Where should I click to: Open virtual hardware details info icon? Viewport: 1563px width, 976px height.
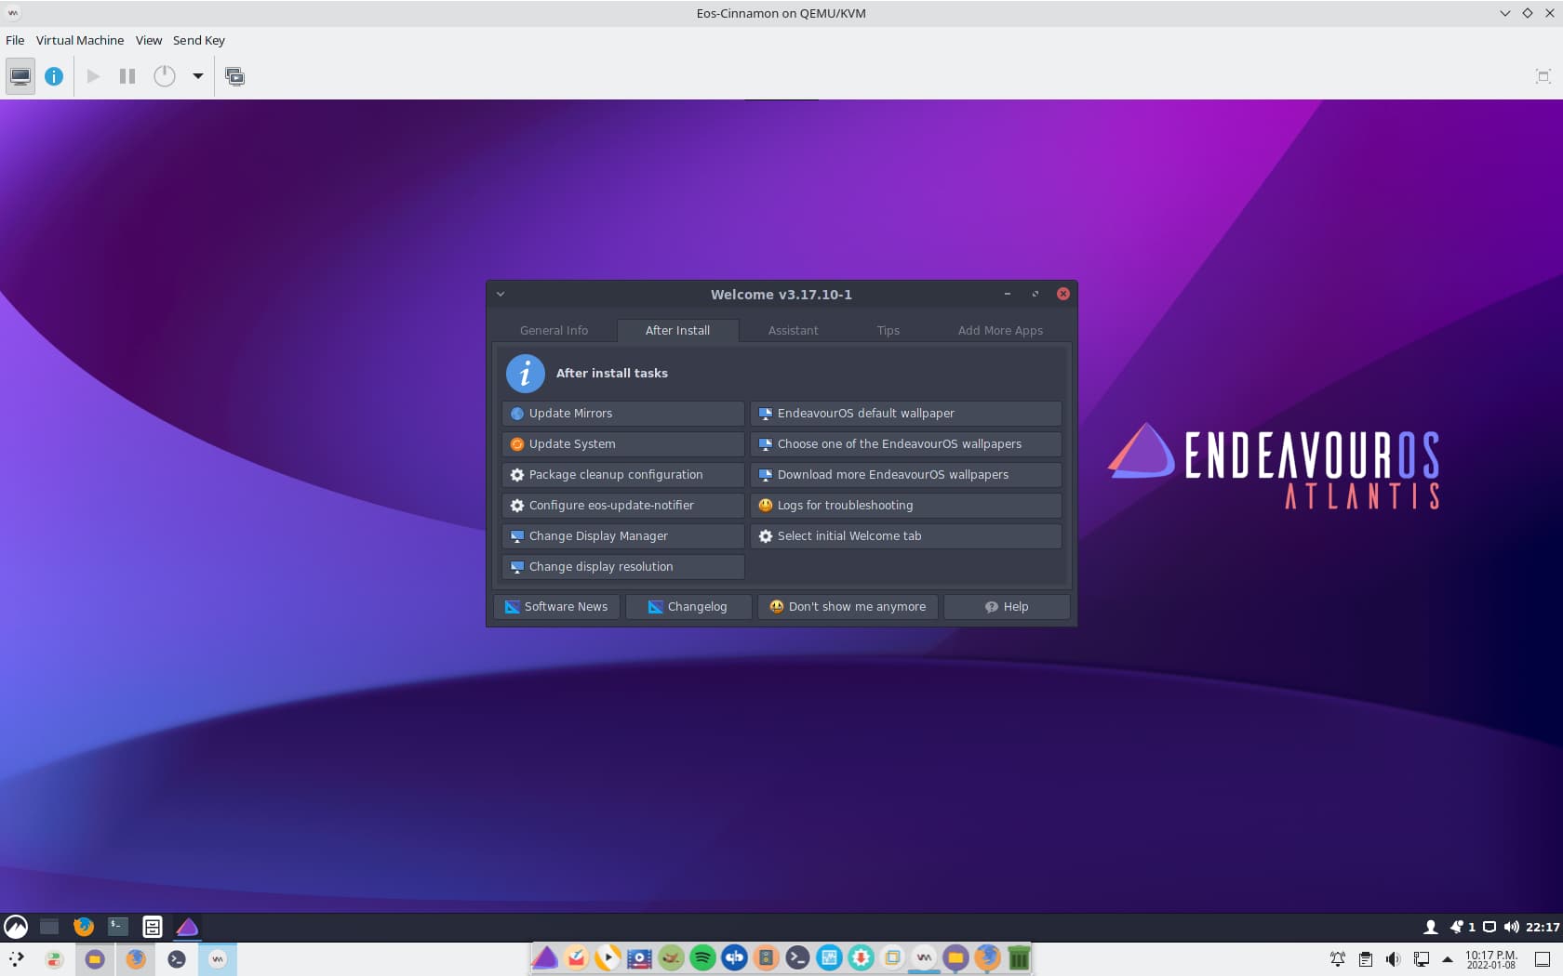point(54,76)
